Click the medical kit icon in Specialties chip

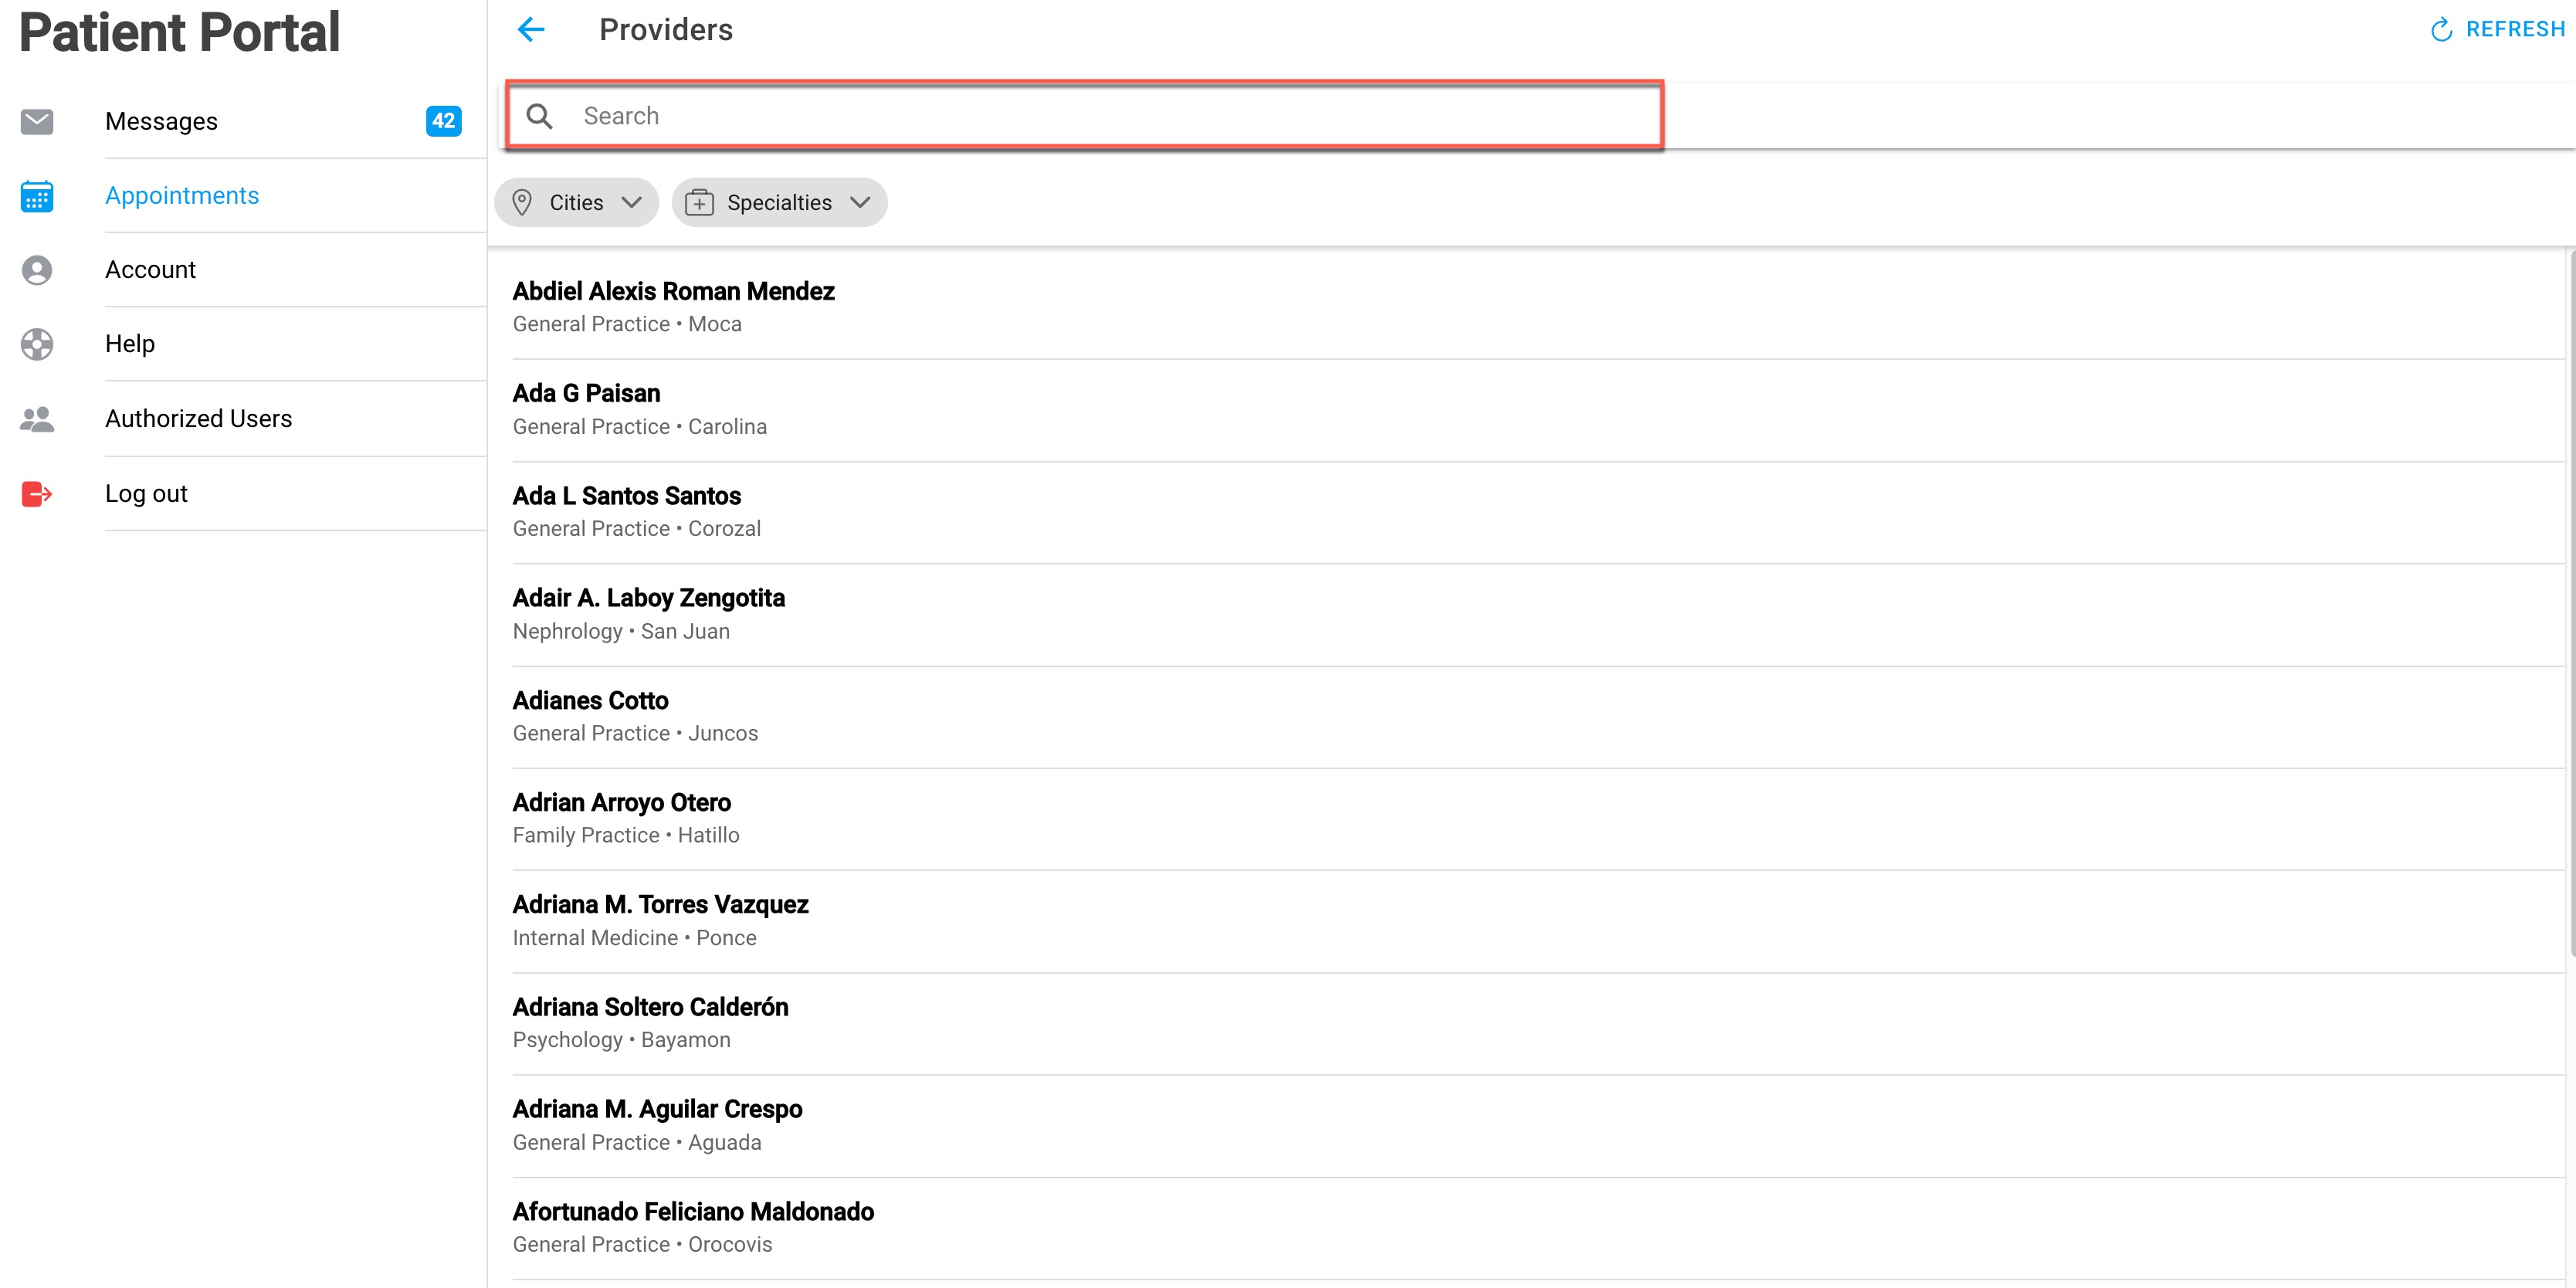[x=699, y=203]
